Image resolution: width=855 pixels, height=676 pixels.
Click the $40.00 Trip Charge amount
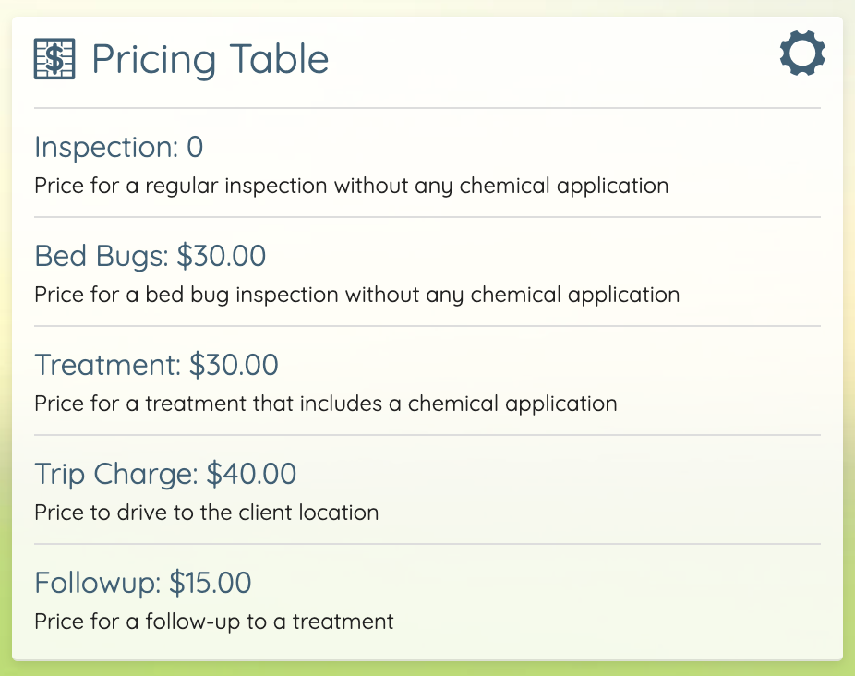(x=251, y=474)
